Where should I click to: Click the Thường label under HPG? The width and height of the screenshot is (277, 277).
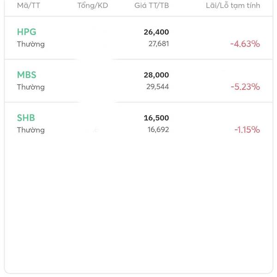click(31, 44)
